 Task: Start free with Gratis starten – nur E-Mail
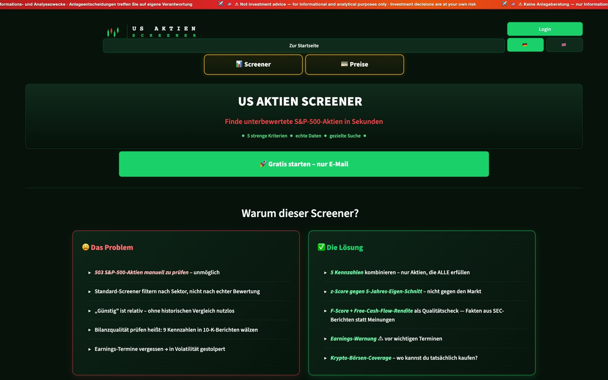[304, 164]
